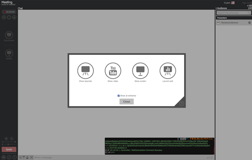Select the Chat tab label
The width and height of the screenshot is (252, 160).
(20, 8)
